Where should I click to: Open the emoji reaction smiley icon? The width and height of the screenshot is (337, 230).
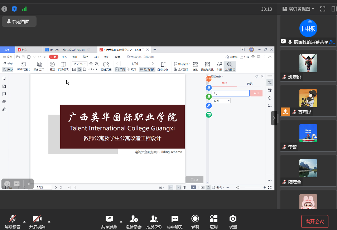coord(7,184)
